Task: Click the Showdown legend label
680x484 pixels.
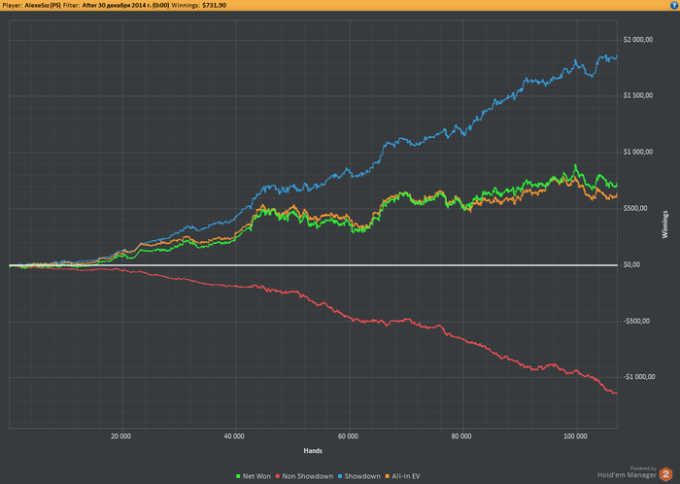Action: pyautogui.click(x=362, y=476)
